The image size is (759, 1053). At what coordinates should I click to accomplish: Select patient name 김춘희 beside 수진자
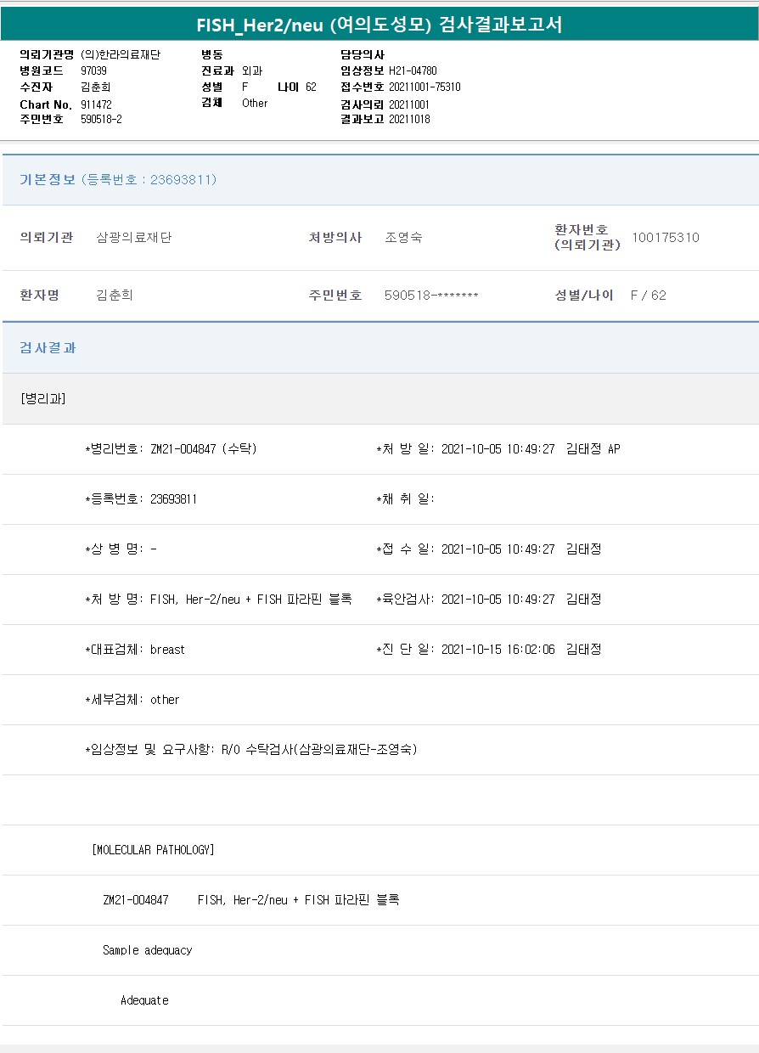(x=95, y=87)
